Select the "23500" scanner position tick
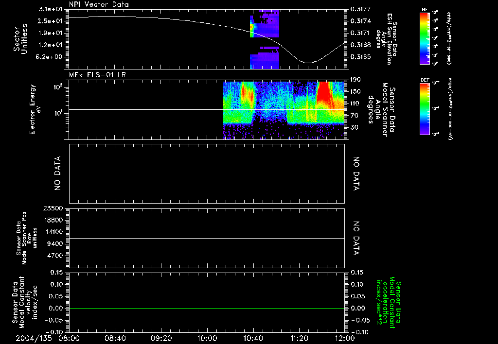Viewport: 498px width, 344px height. click(x=53, y=208)
